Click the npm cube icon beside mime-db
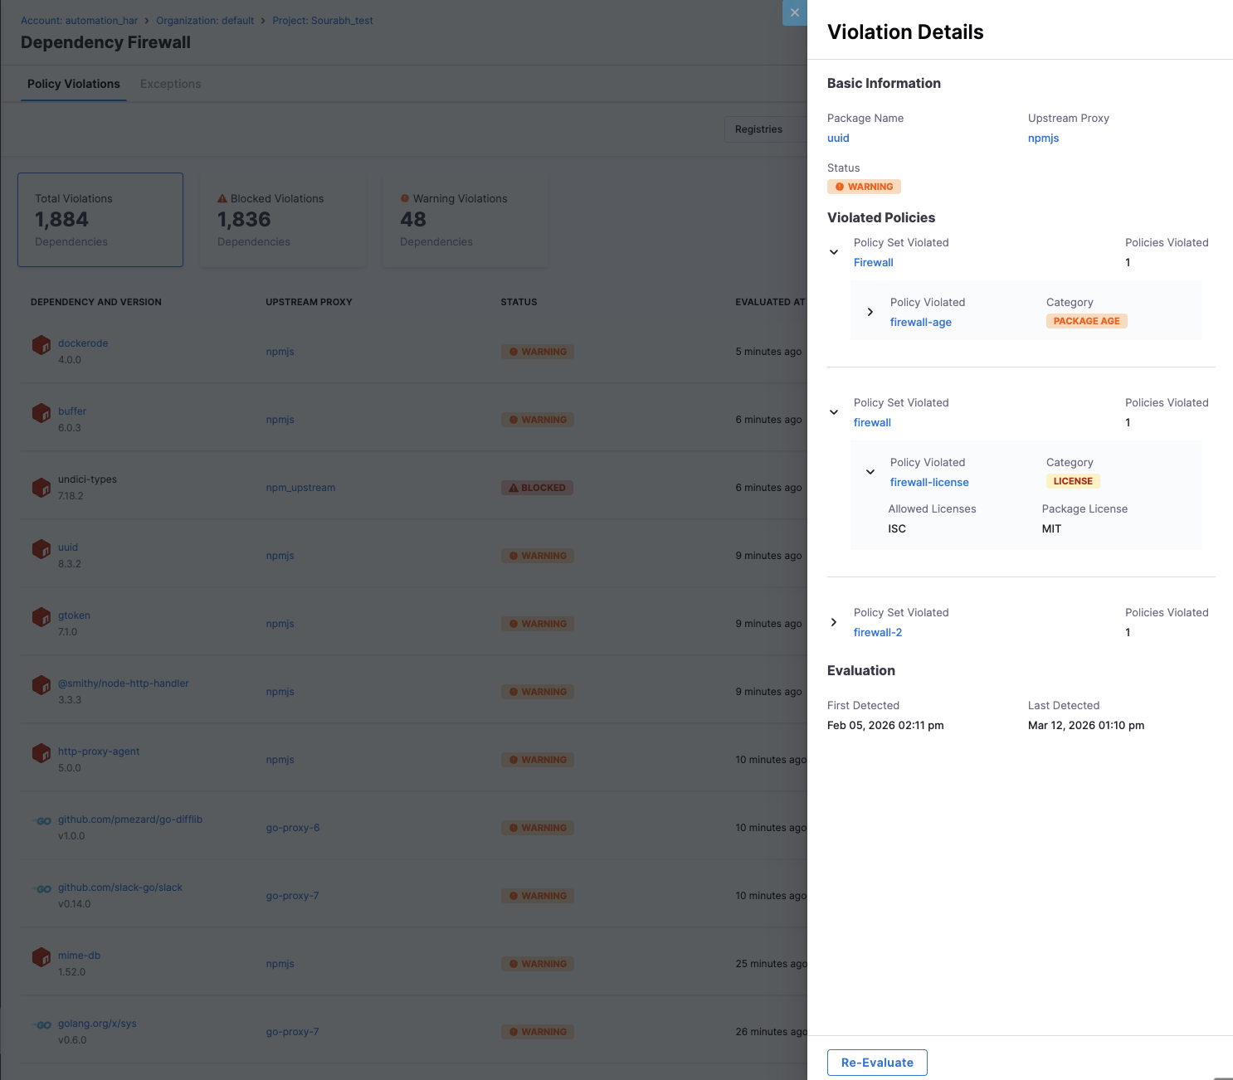 [x=41, y=956]
